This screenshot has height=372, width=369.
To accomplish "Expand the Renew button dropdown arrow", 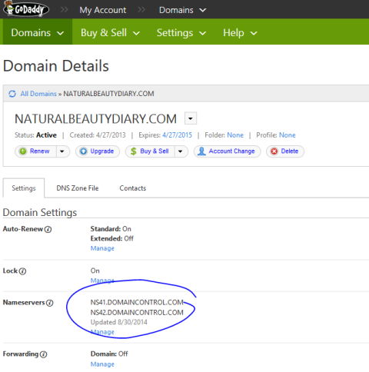I will (x=62, y=151).
